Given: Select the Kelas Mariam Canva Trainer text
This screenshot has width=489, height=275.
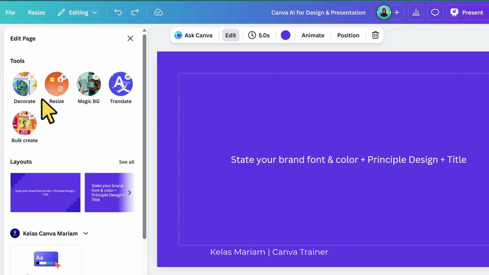Looking at the screenshot, I should (269, 252).
